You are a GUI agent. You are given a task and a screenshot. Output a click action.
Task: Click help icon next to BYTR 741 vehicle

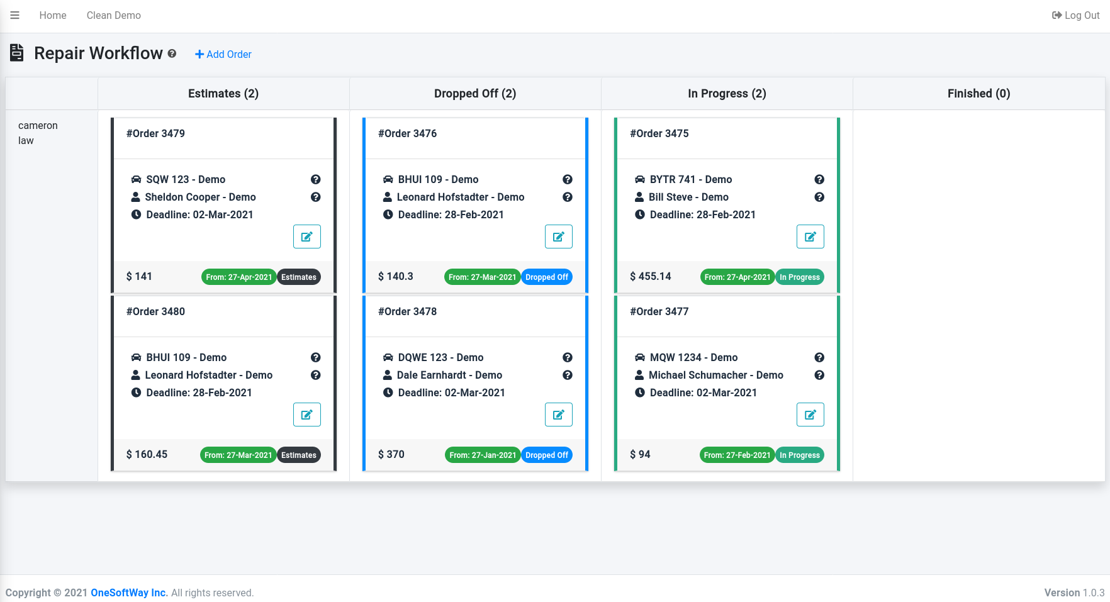tap(819, 179)
